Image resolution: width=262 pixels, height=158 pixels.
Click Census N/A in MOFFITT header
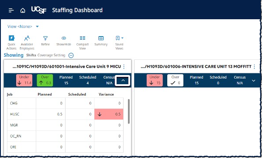click(240, 80)
